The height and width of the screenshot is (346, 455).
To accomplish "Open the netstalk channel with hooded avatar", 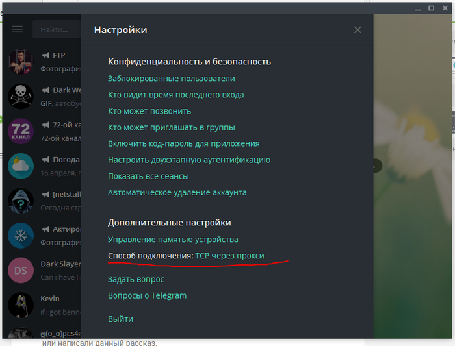I will click(x=21, y=201).
